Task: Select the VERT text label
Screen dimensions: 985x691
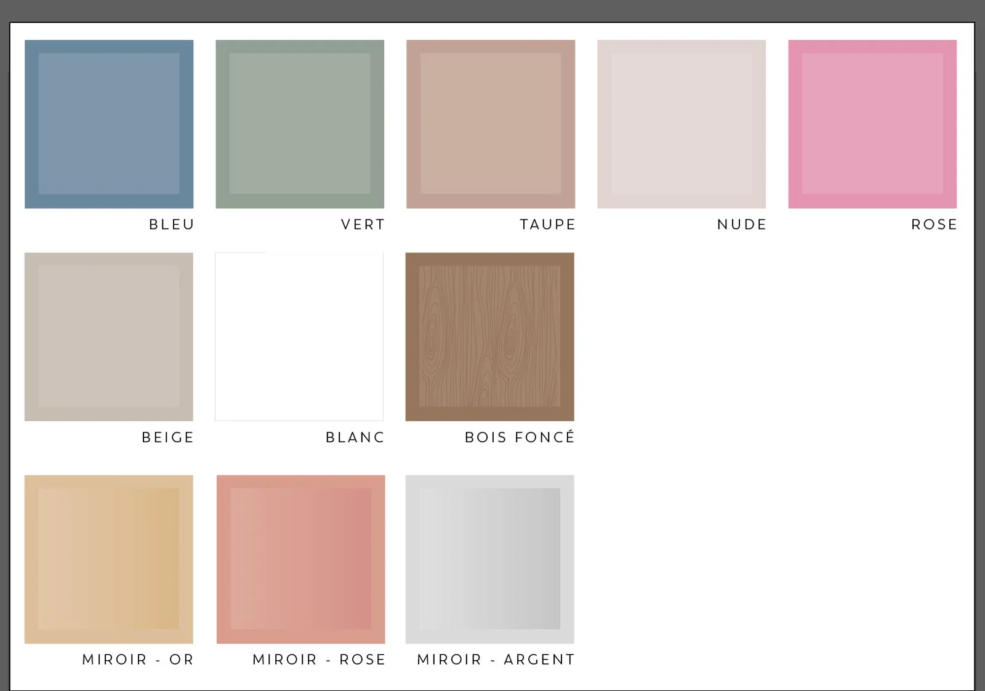Action: 363,225
